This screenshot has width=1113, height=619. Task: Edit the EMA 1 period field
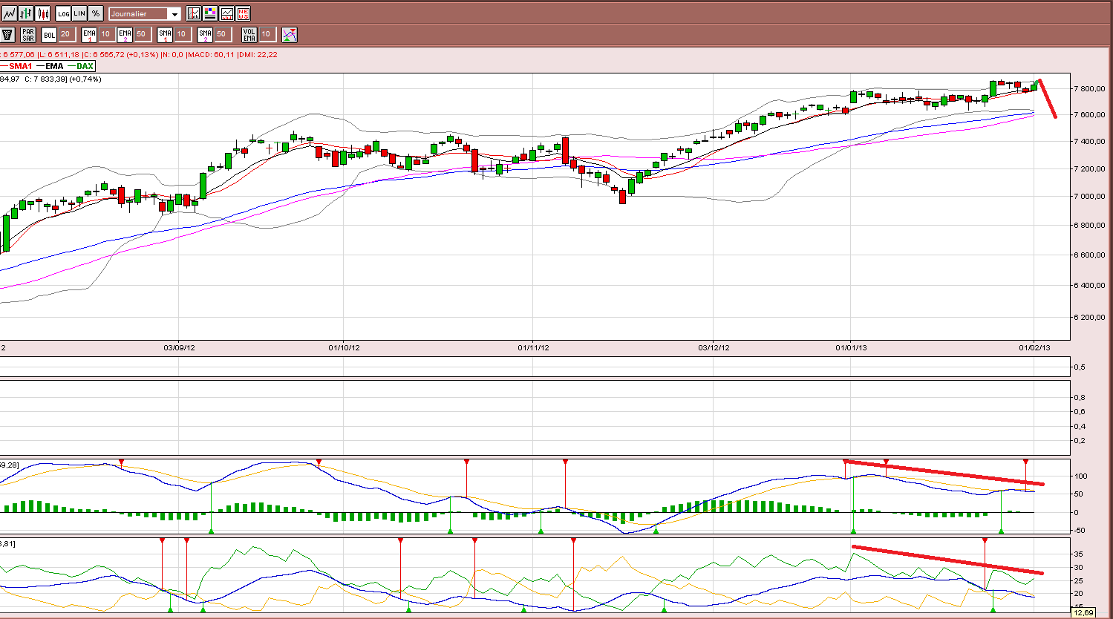click(x=105, y=34)
